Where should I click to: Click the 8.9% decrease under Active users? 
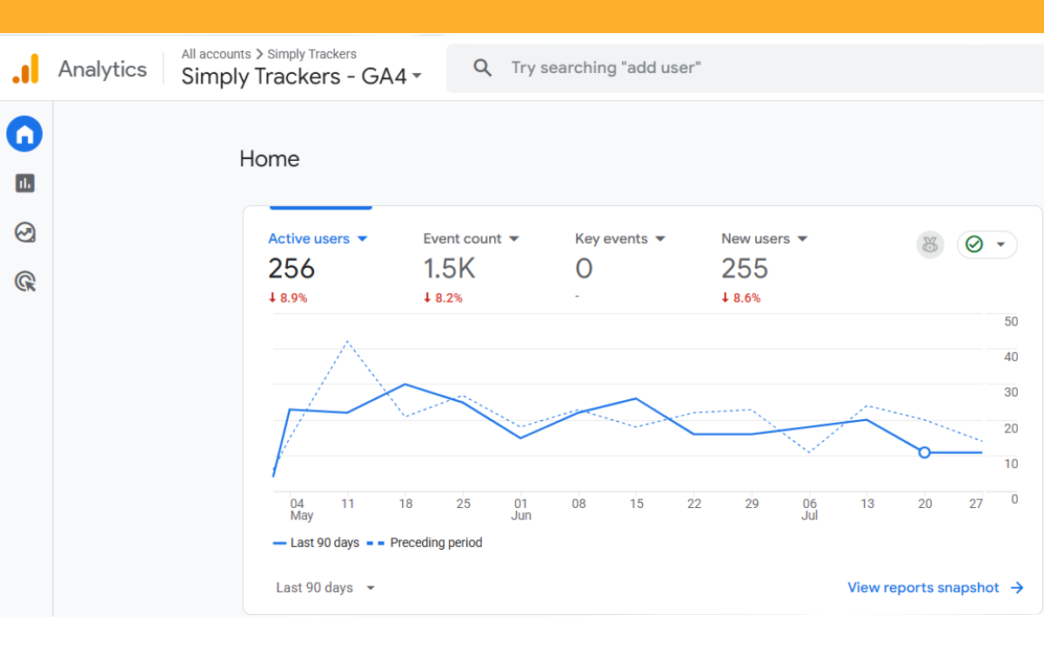(x=288, y=297)
